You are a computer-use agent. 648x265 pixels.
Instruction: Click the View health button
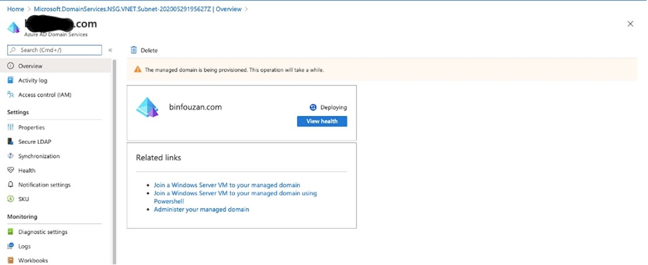pyautogui.click(x=322, y=121)
